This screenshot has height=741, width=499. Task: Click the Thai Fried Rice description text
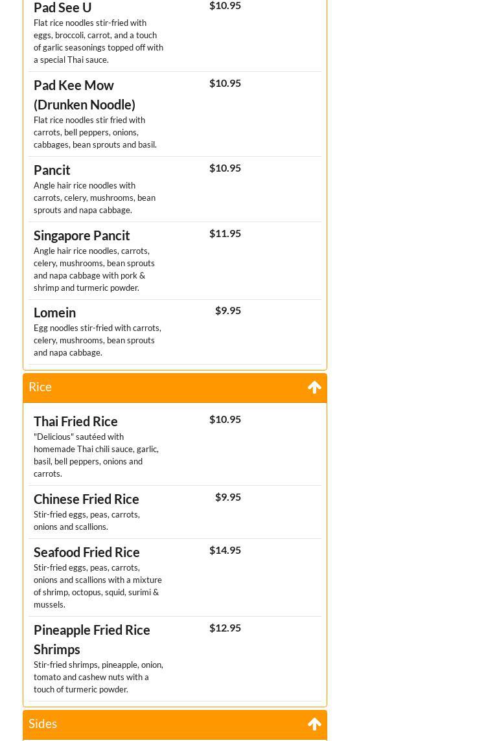pyautogui.click(x=96, y=455)
